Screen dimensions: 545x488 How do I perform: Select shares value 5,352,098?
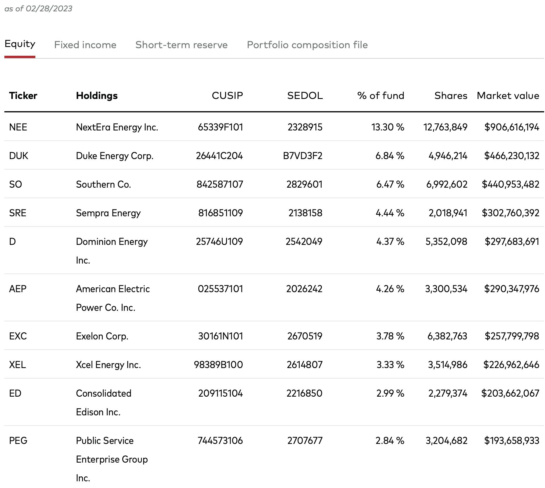446,241
